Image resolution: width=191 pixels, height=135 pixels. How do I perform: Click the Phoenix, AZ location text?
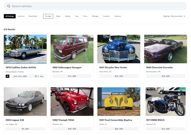click(57, 124)
